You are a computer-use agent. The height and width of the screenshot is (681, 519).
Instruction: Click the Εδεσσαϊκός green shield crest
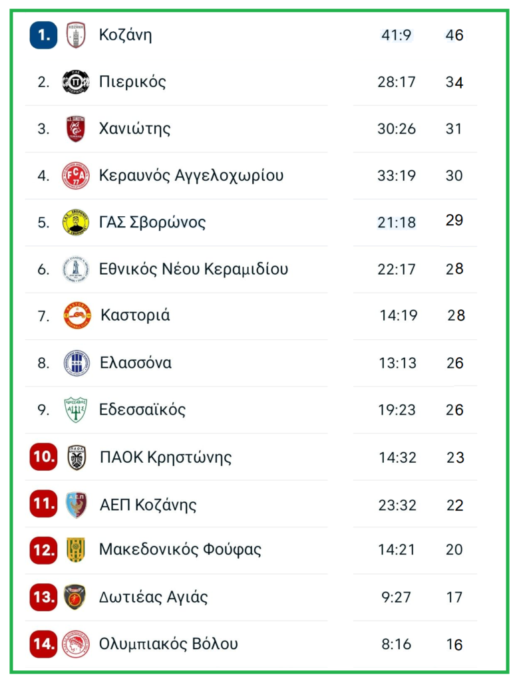[x=76, y=410]
